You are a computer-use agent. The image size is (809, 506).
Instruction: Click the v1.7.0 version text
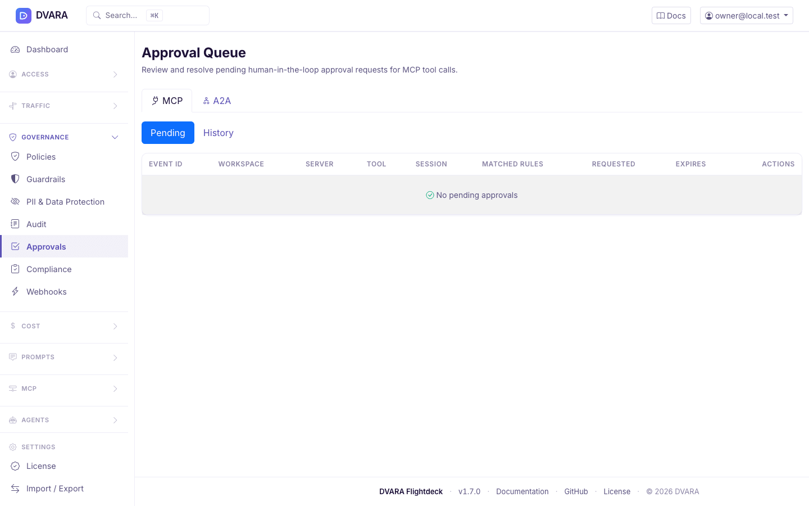470,491
